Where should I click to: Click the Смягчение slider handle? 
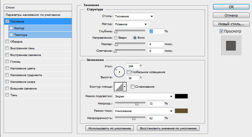pos(115,51)
